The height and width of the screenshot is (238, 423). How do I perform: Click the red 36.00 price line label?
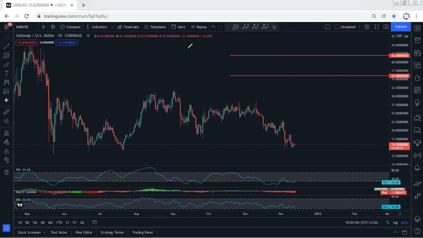pos(400,76)
